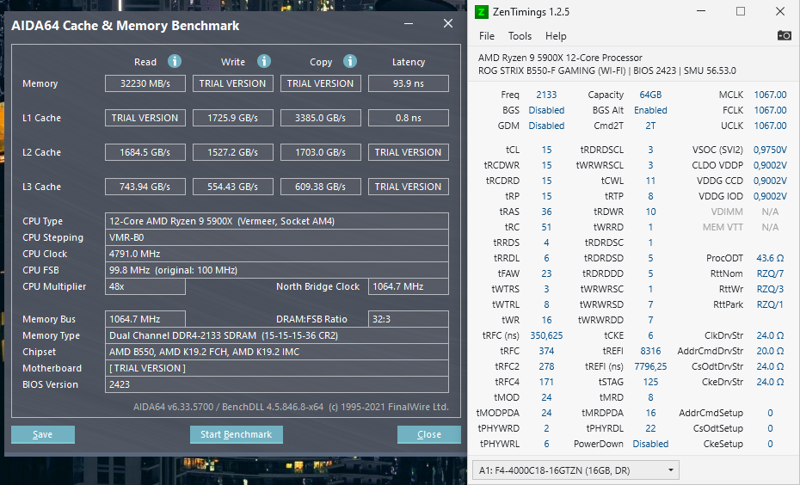Click L3 Cache Write value 554.43 GB/s
The width and height of the screenshot is (800, 485).
coord(233,187)
